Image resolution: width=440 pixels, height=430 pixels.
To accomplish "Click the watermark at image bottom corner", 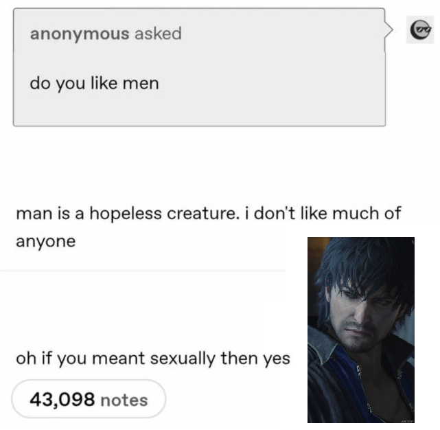I will (407, 420).
